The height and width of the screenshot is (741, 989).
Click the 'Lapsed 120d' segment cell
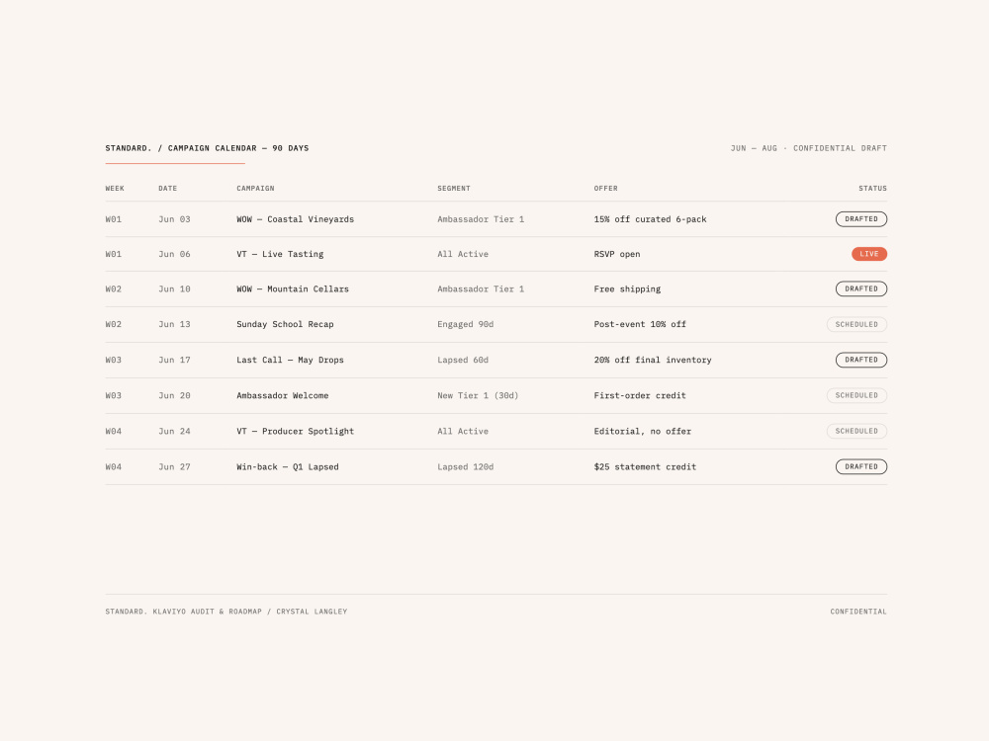click(x=466, y=467)
